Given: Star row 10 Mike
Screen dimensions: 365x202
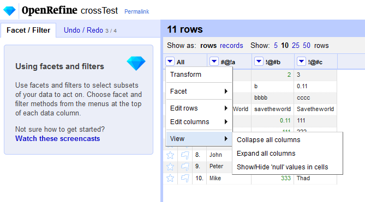Looking at the screenshot, I should [x=170, y=179].
